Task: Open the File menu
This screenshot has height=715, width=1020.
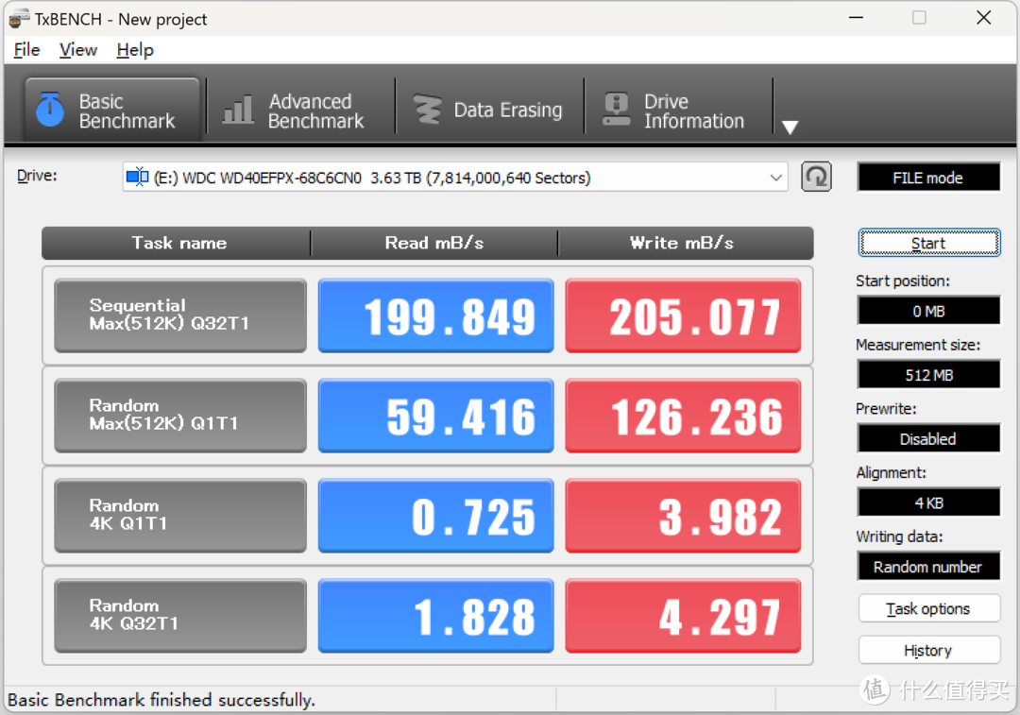Action: [26, 50]
